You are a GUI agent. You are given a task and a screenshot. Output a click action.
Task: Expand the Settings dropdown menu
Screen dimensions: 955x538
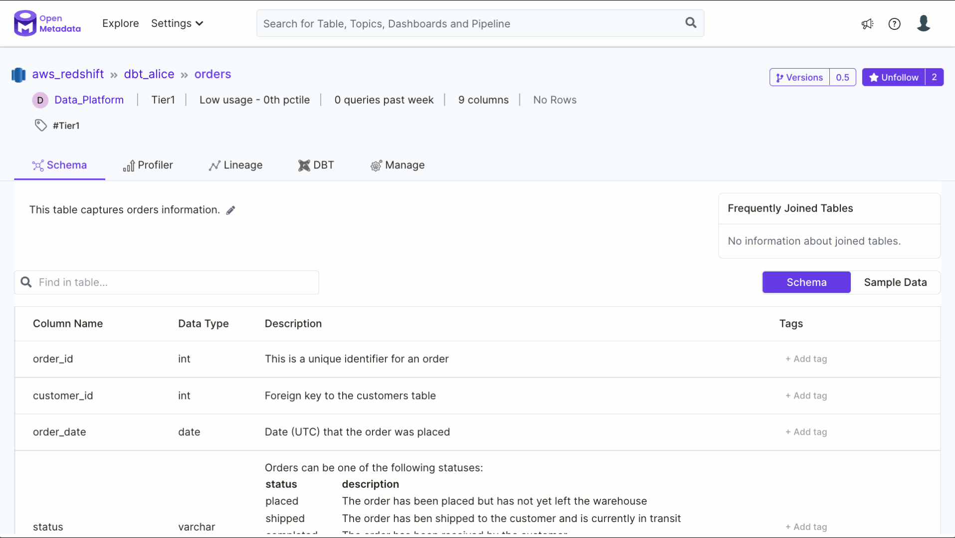[177, 23]
